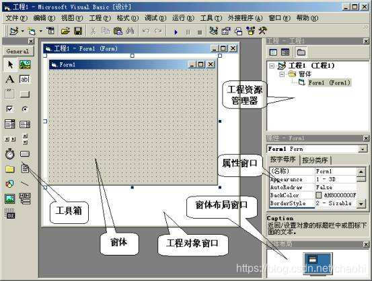Select the CommandButton control tool
Image resolution: width=372 pixels, height=281 pixels.
tap(25, 95)
